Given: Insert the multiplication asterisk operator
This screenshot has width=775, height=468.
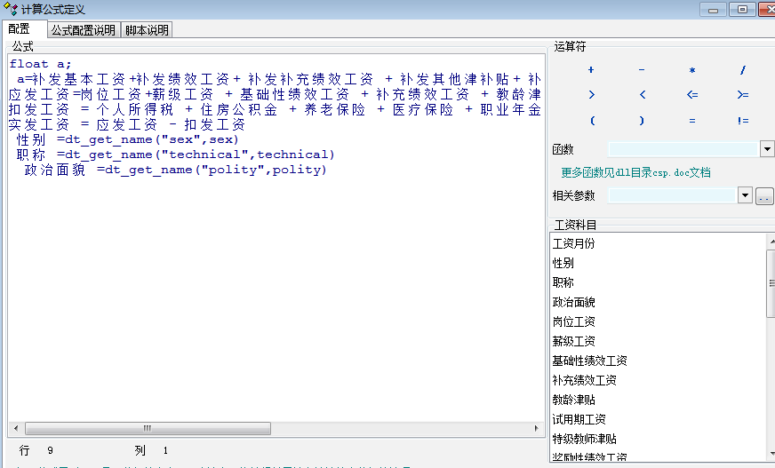Looking at the screenshot, I should coord(692,70).
